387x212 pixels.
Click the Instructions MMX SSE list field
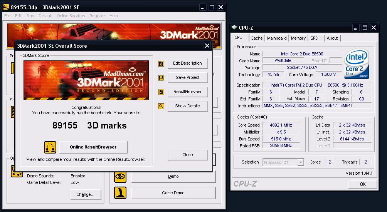click(317, 106)
